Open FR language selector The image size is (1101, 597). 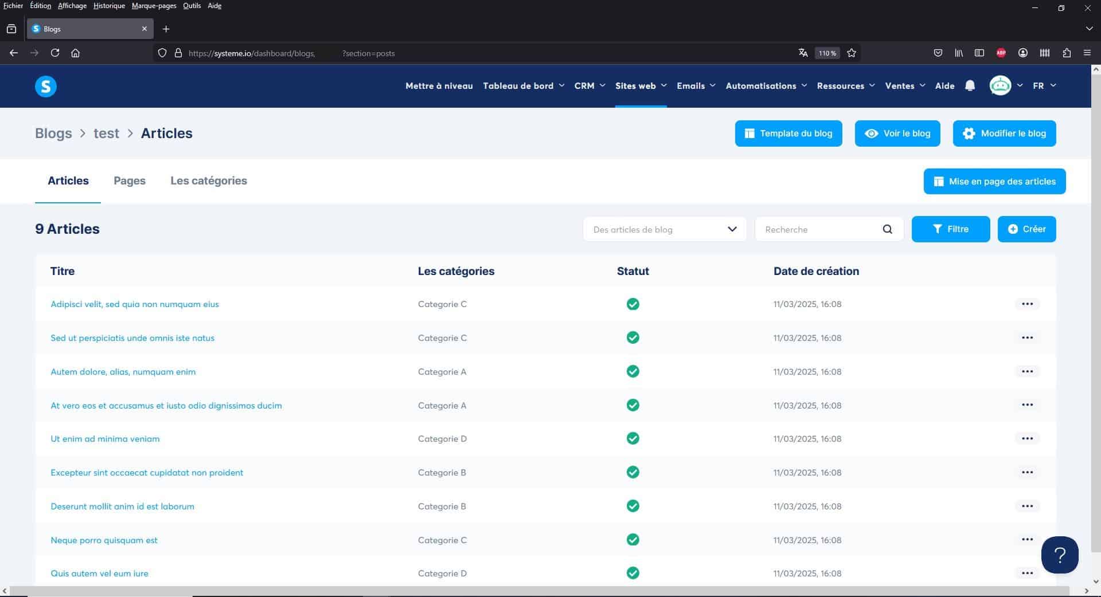1044,86
